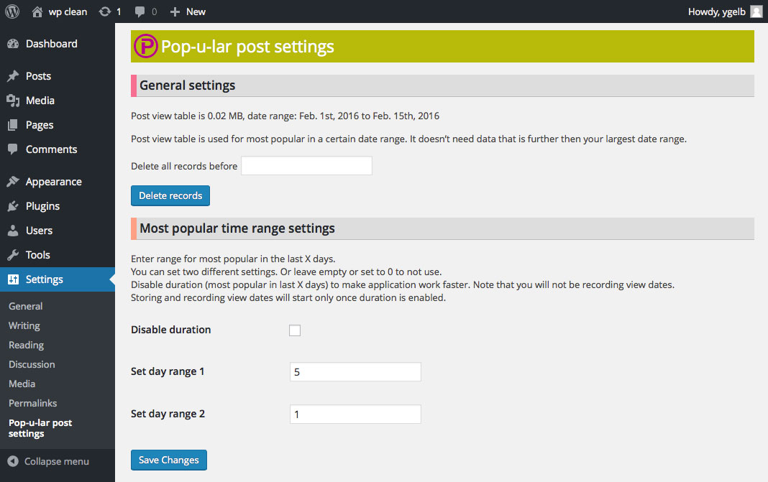Open the Posts menu
Viewport: 768px width, 482px height.
click(38, 76)
